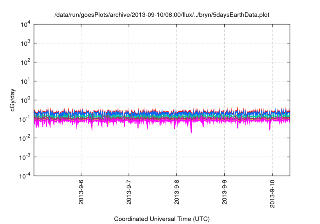Click the 10^-2 y-axis tick label
The width and height of the screenshot is (320, 224).
(x=25, y=138)
